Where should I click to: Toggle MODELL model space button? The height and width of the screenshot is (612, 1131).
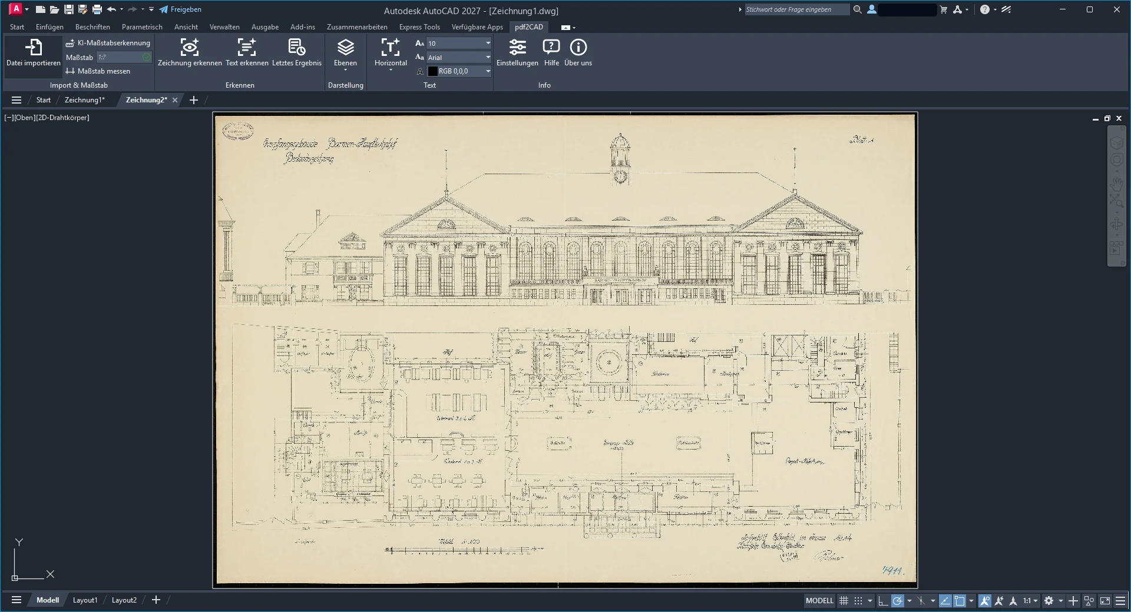click(819, 601)
